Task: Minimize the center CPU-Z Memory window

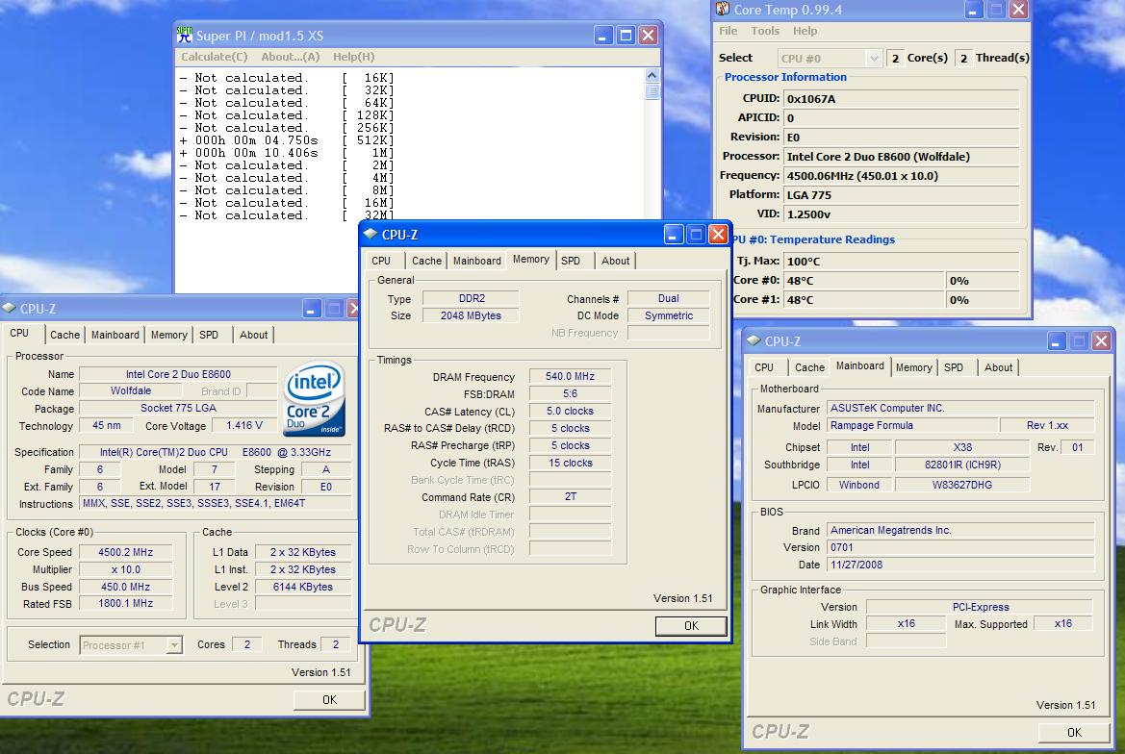Action: [x=673, y=235]
